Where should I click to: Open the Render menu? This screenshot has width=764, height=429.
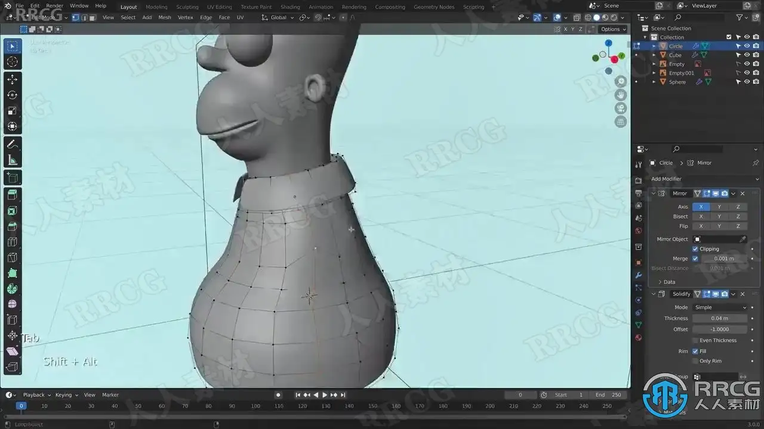(x=54, y=6)
